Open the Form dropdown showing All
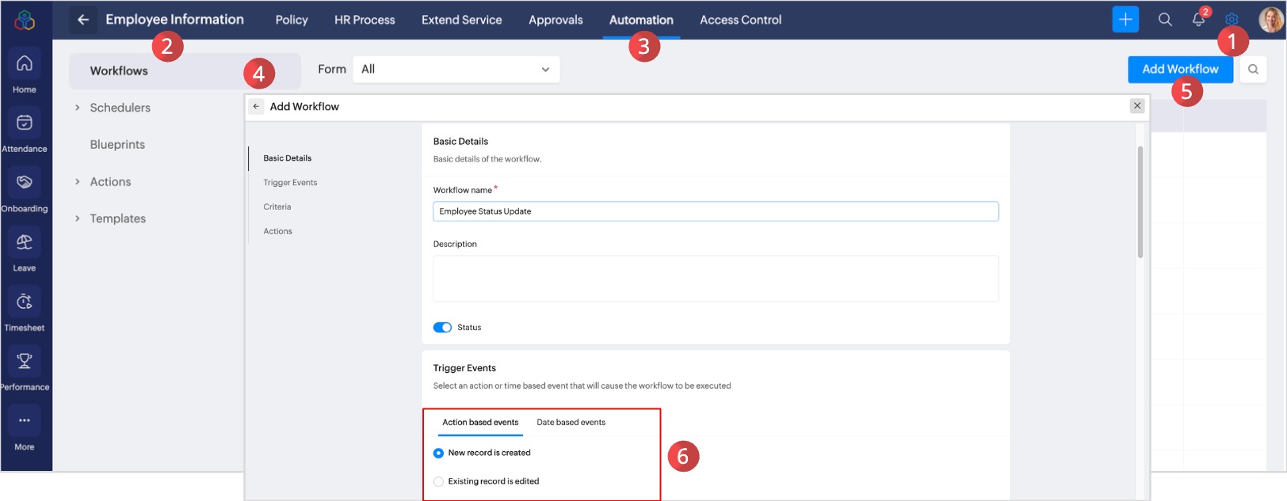The width and height of the screenshot is (1287, 501). coord(456,70)
